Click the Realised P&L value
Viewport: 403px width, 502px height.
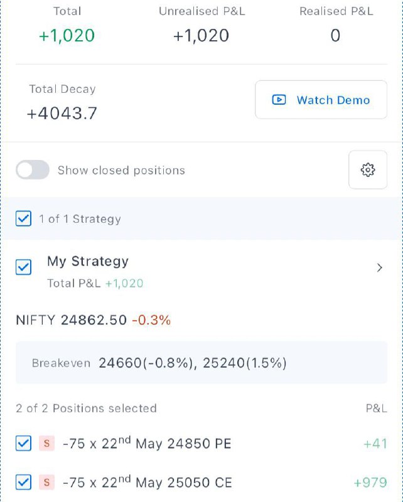point(335,35)
